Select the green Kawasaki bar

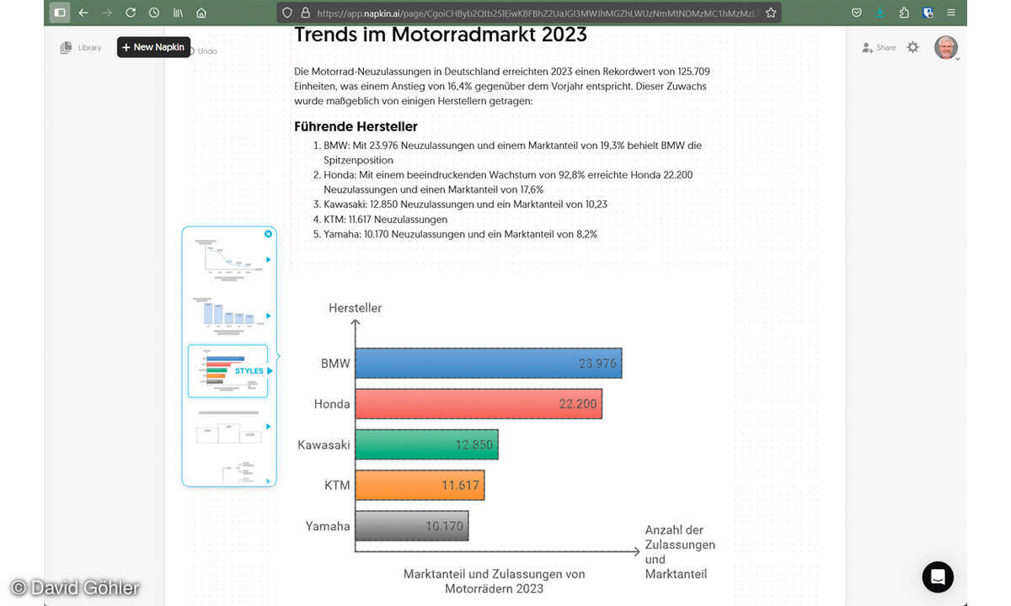[x=426, y=444]
